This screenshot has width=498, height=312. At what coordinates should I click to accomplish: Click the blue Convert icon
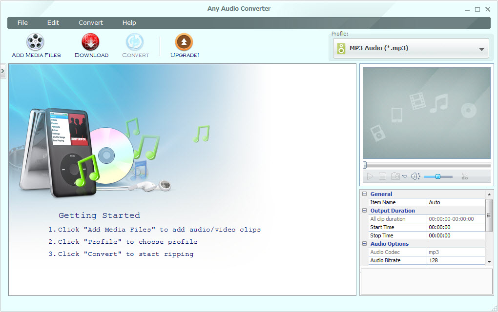pyautogui.click(x=135, y=42)
